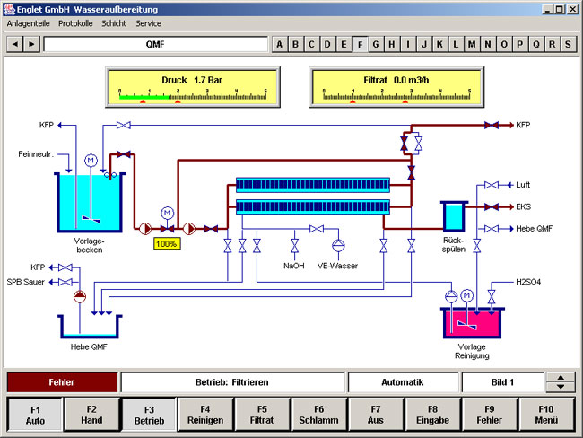
Task: Open the Anlagenteile menu
Action: tap(29, 23)
